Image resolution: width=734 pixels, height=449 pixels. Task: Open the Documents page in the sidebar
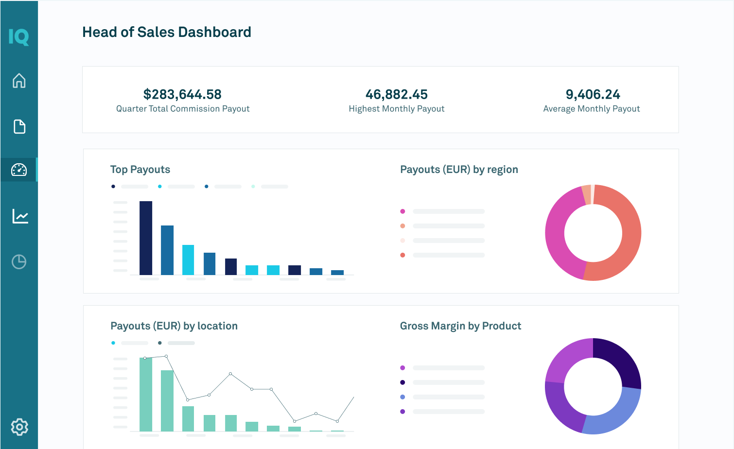[19, 126]
